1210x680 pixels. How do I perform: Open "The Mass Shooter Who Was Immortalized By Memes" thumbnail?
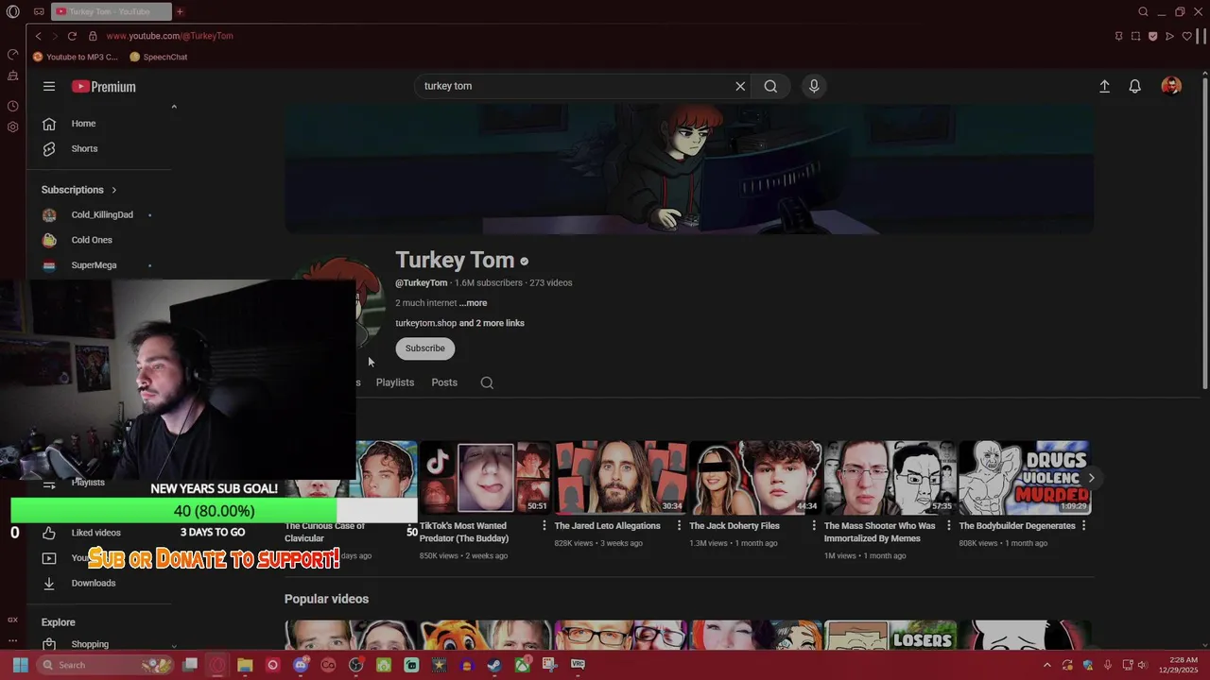[x=890, y=477]
